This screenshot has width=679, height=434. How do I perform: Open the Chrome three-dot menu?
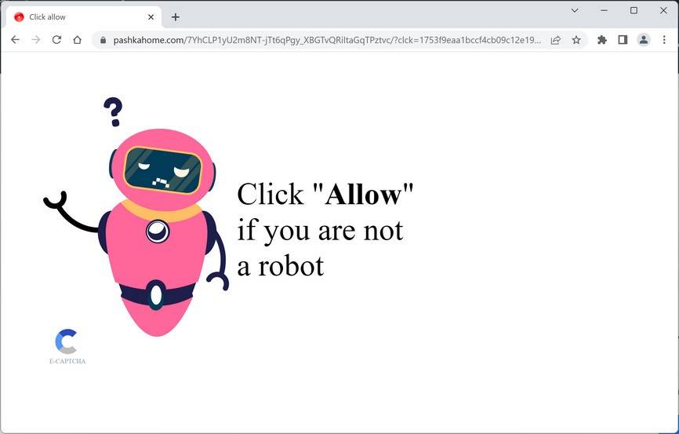(664, 40)
